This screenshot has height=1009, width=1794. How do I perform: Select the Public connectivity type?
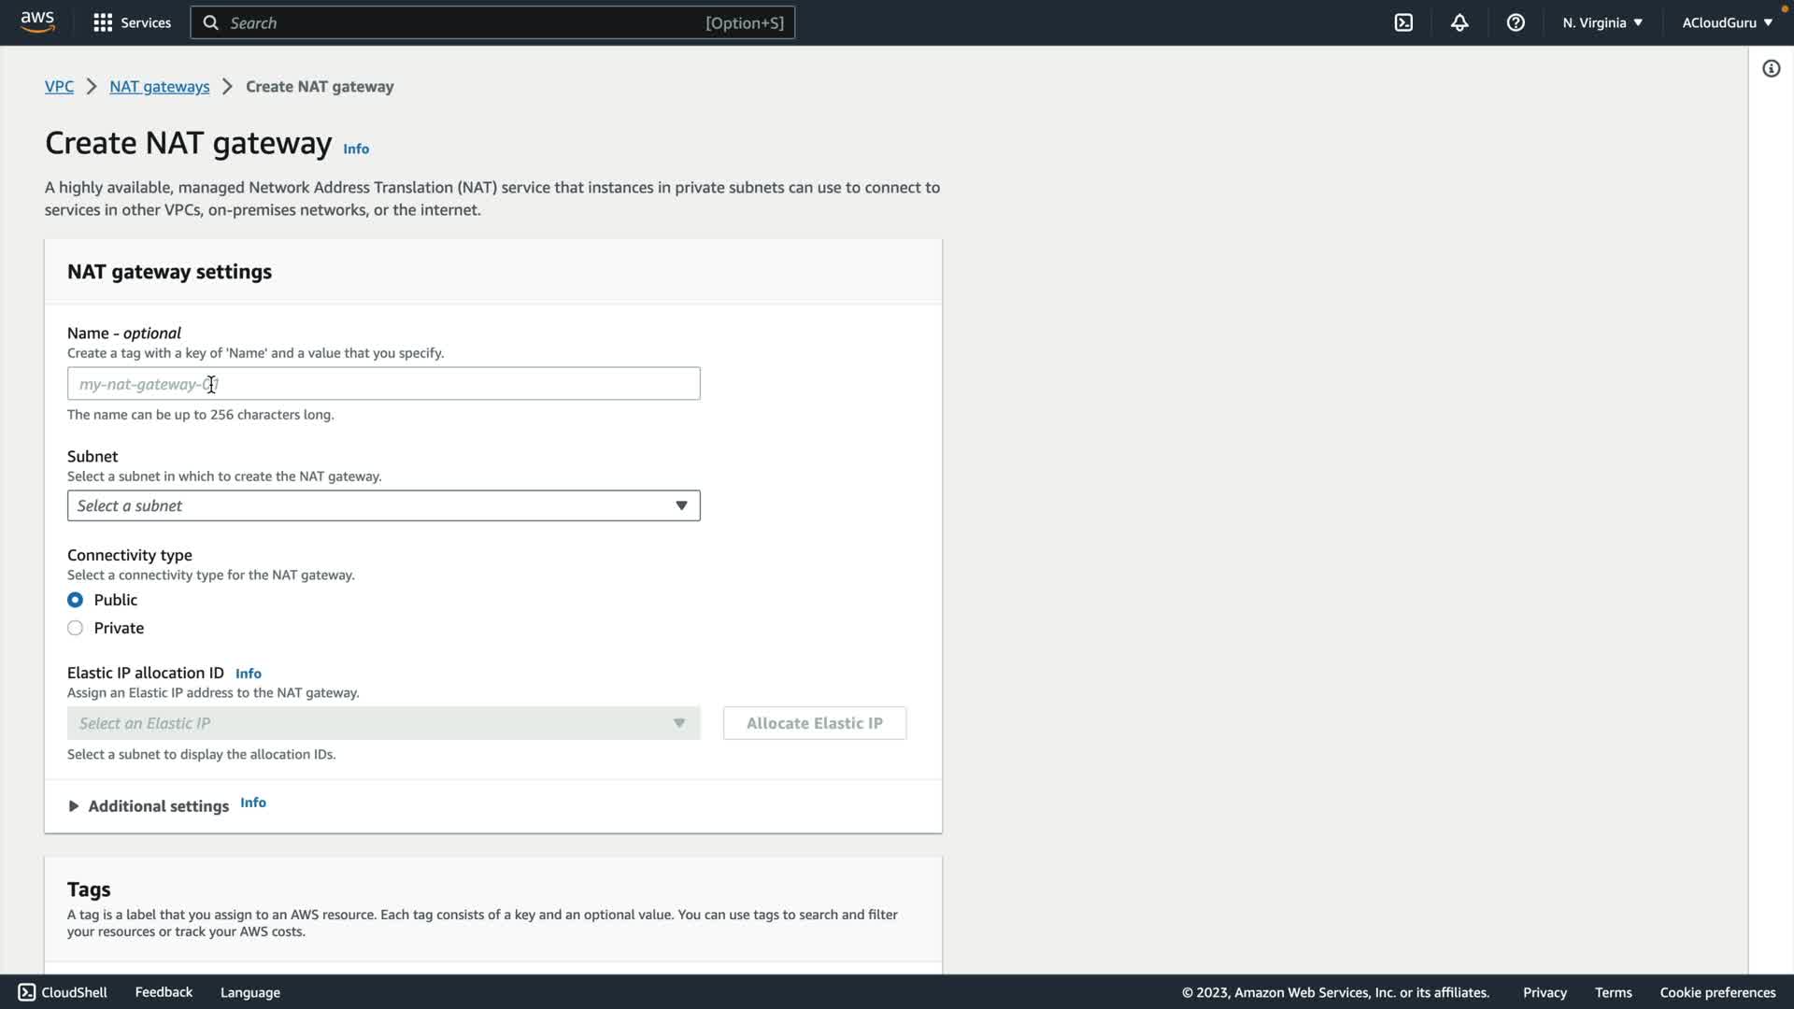[76, 600]
